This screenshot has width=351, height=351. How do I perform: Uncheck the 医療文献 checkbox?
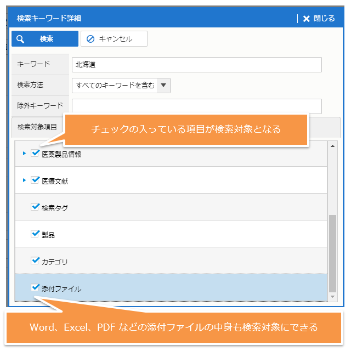(x=36, y=180)
